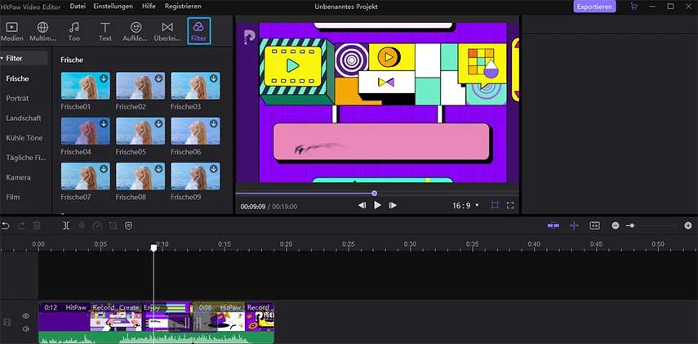The width and height of the screenshot is (698, 344).
Task: Click the crop preview icon
Action: coord(495,205)
